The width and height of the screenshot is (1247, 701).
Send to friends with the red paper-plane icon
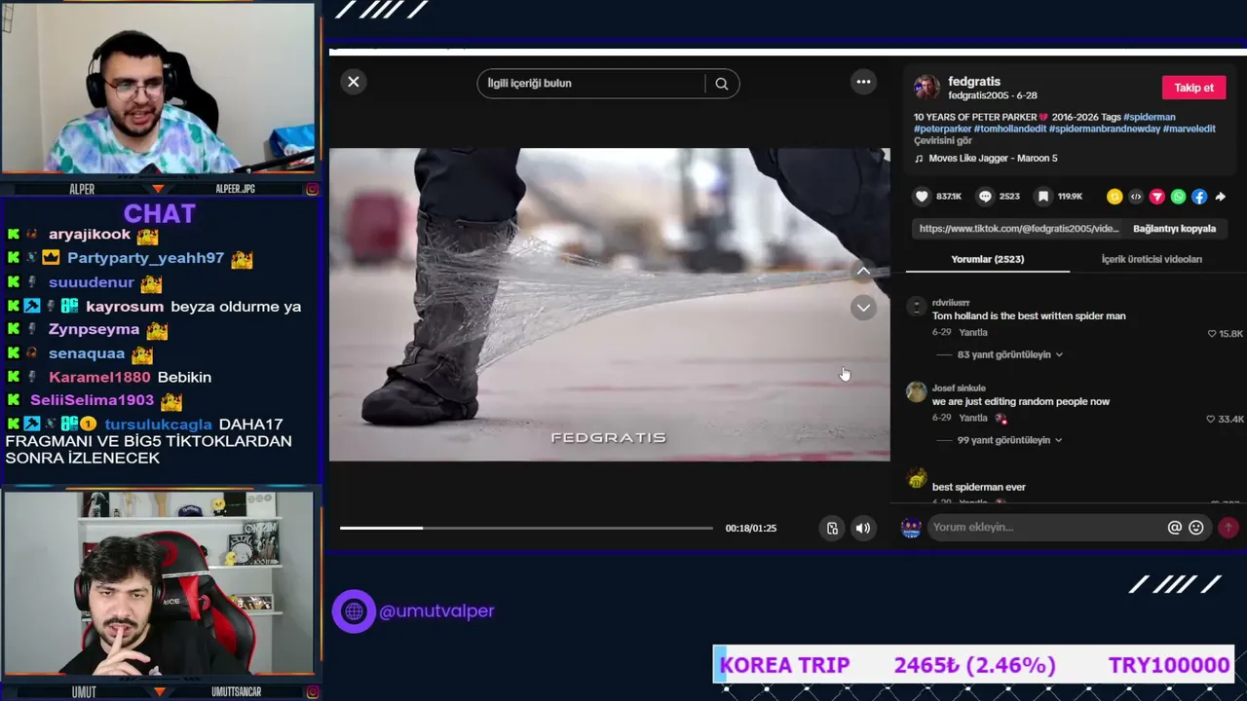coord(1157,197)
